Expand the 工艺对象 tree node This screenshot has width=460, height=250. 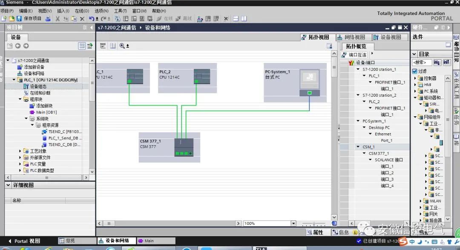point(20,151)
